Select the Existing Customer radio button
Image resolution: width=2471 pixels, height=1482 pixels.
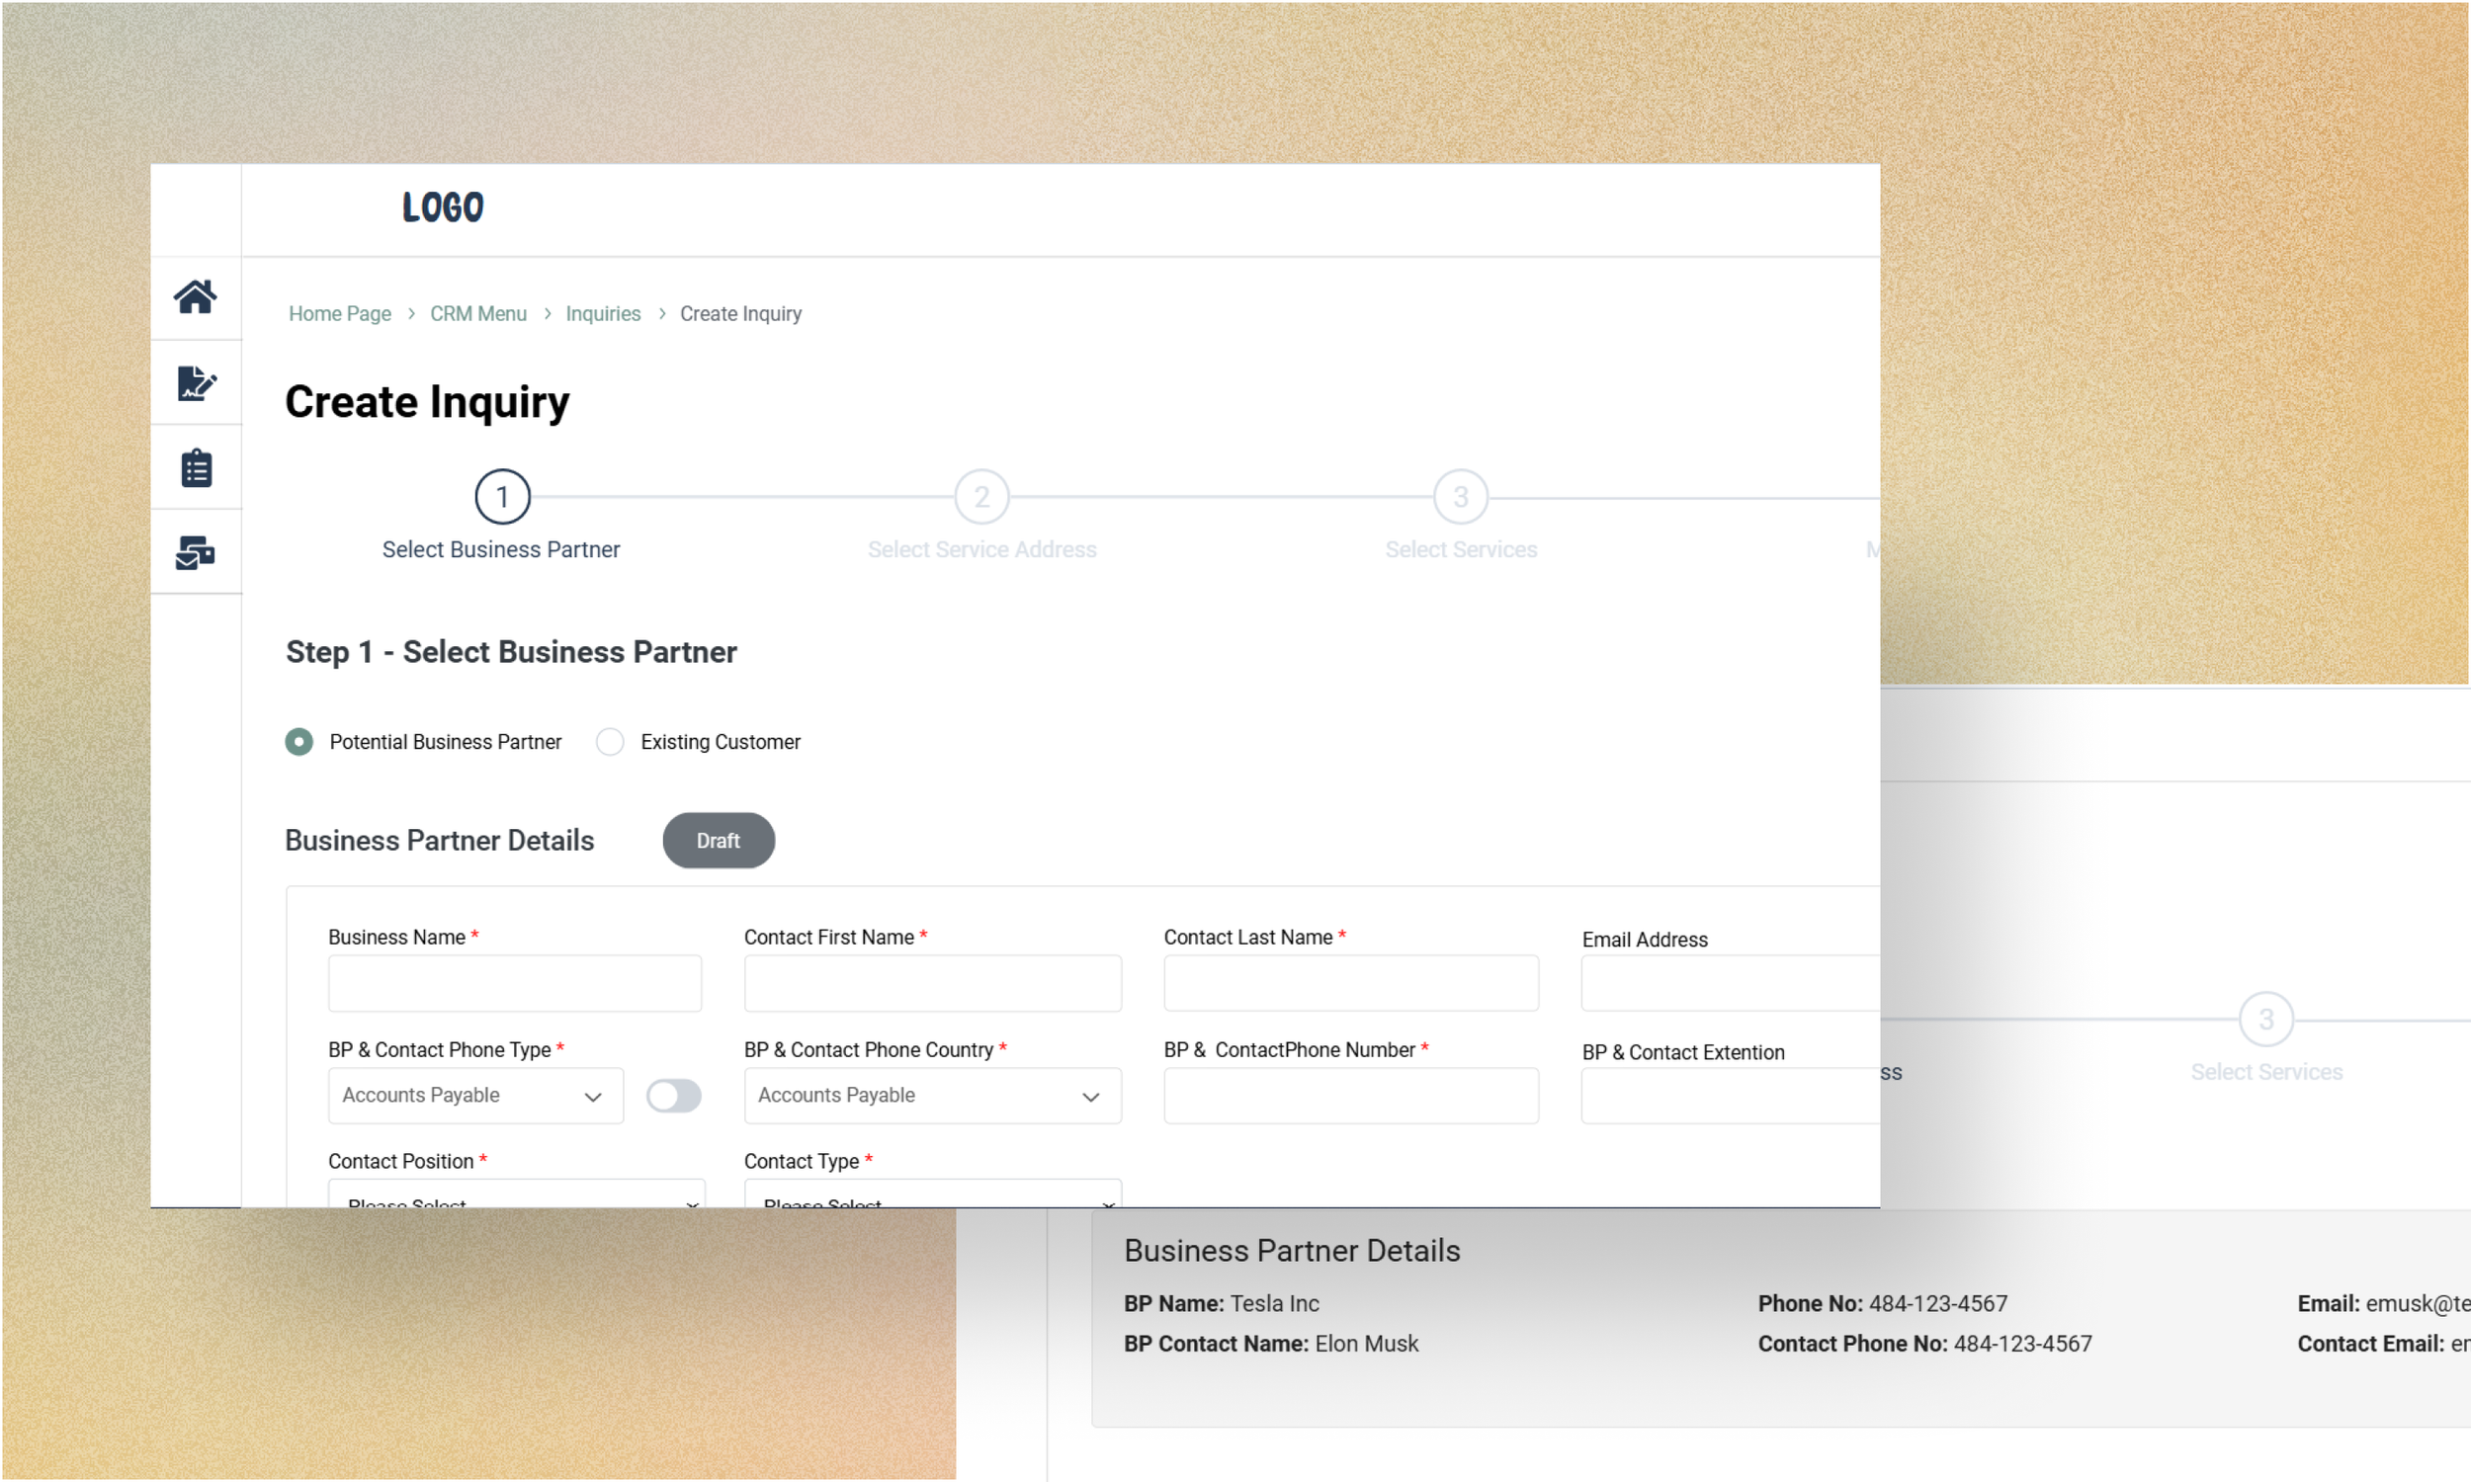610,742
